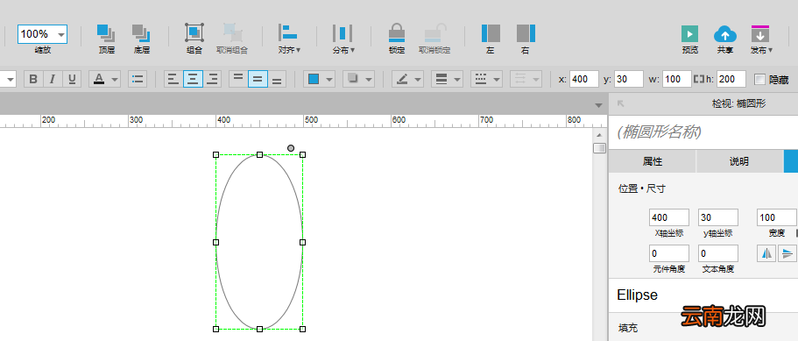Toggle Bold text formatting

tap(33, 79)
